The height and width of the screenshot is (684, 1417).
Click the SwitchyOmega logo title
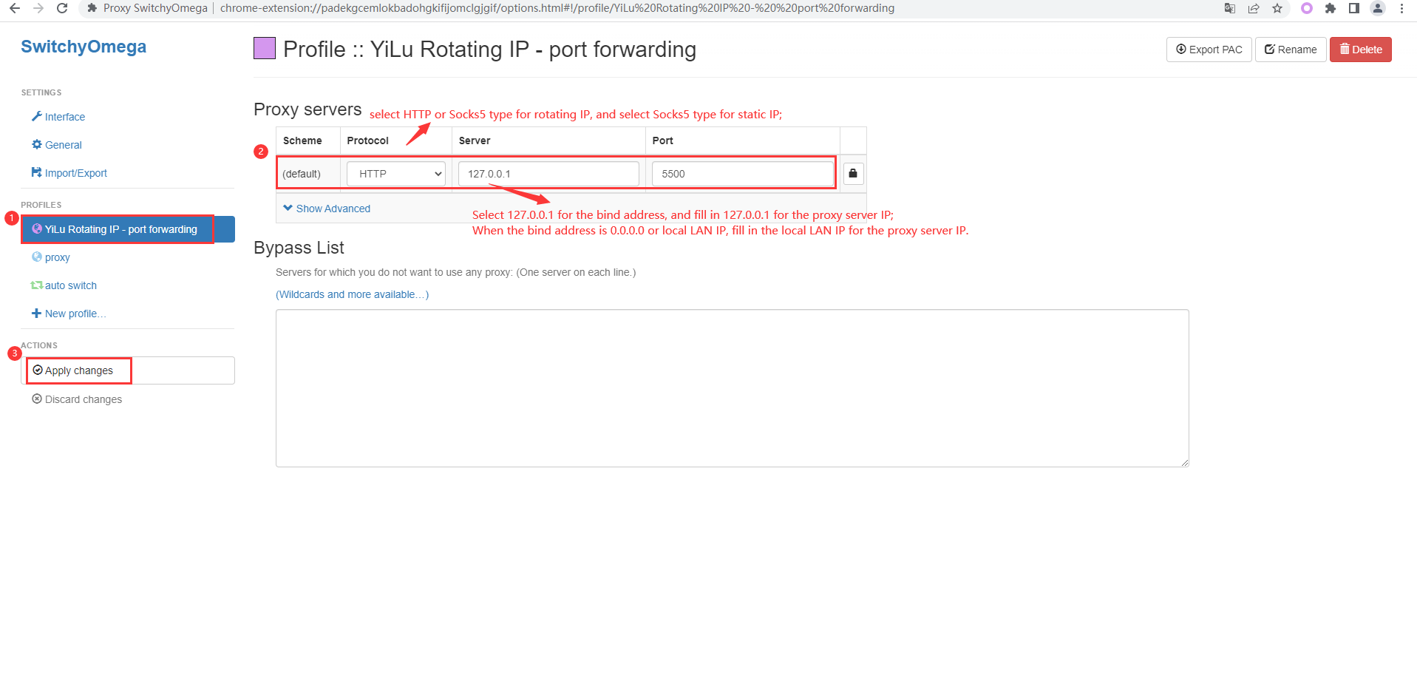pos(84,47)
